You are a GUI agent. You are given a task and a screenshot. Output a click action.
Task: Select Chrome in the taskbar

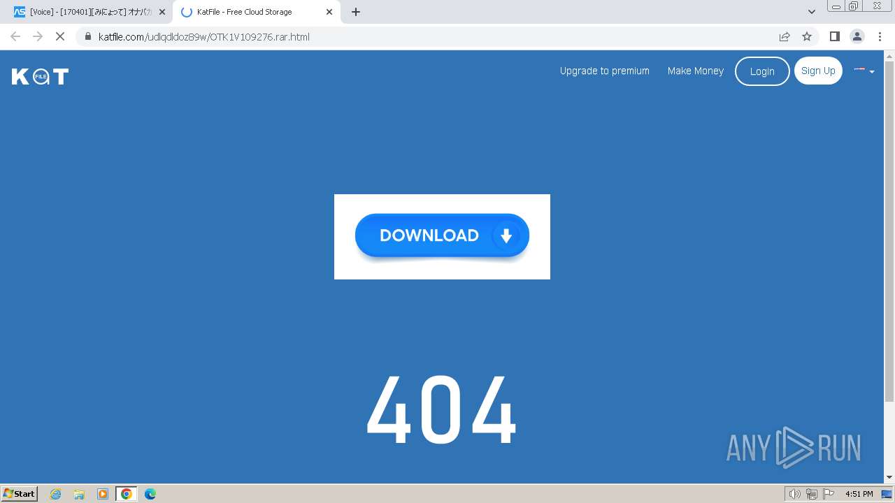click(x=127, y=494)
